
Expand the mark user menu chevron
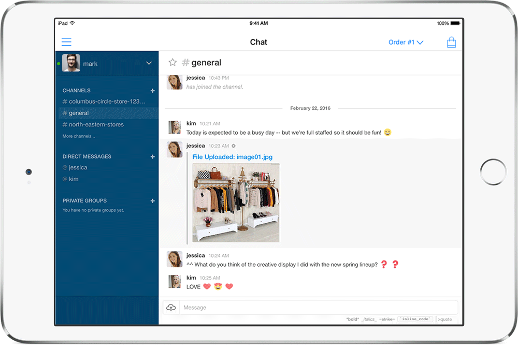(149, 63)
